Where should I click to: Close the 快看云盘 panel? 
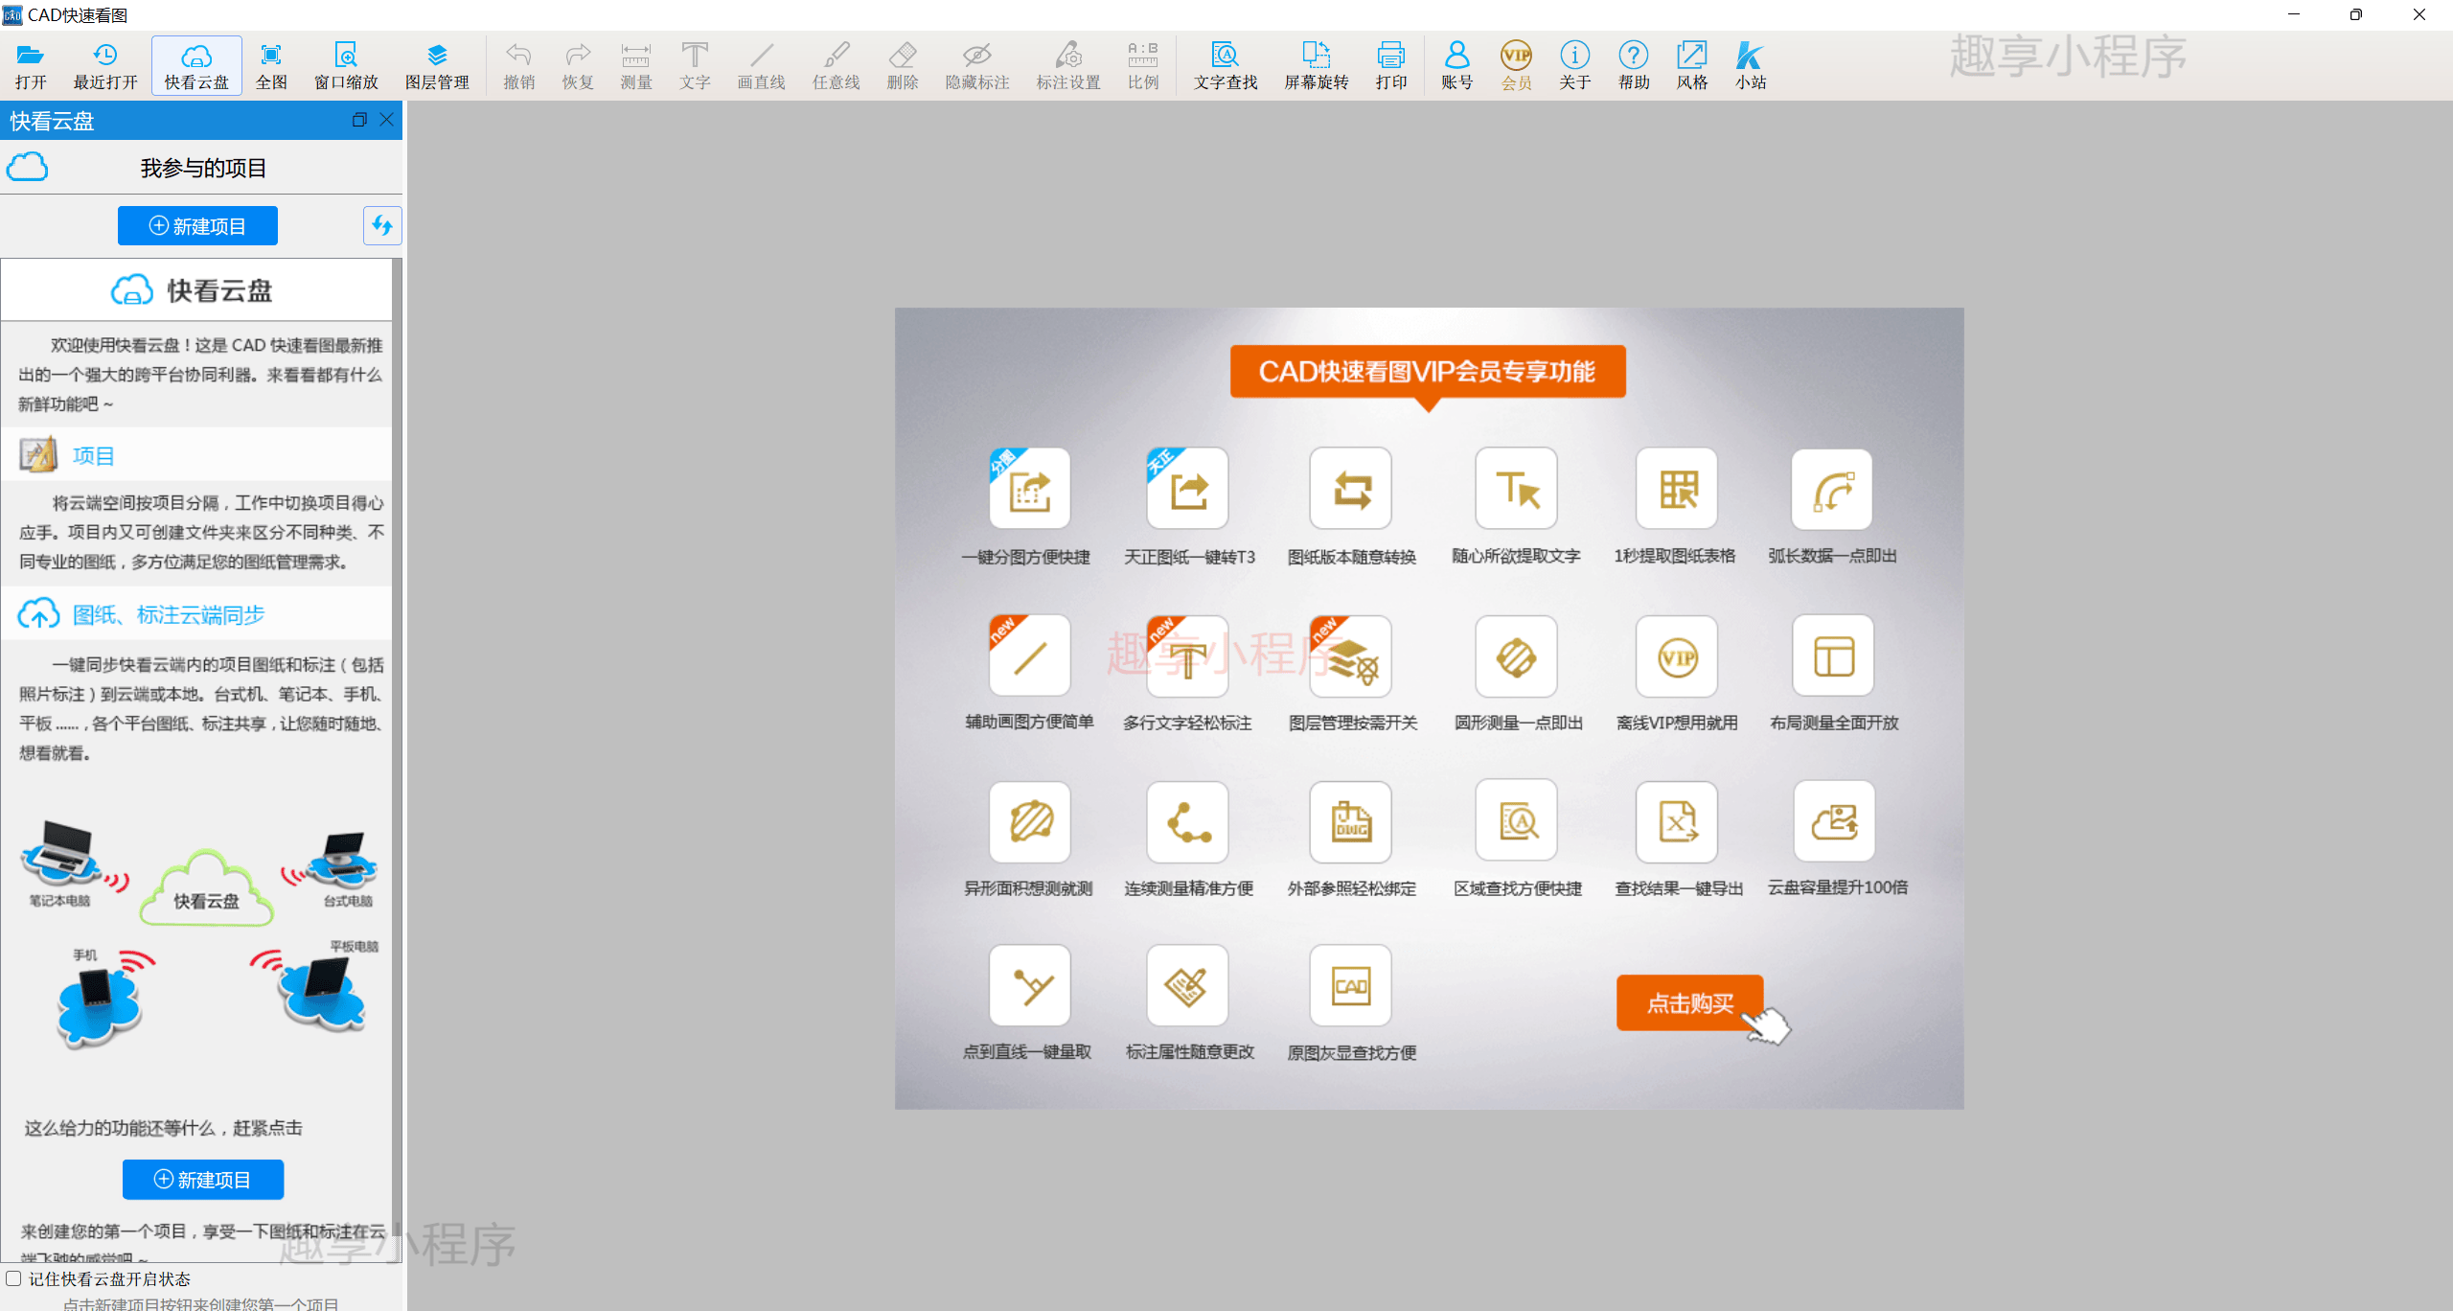(x=387, y=120)
